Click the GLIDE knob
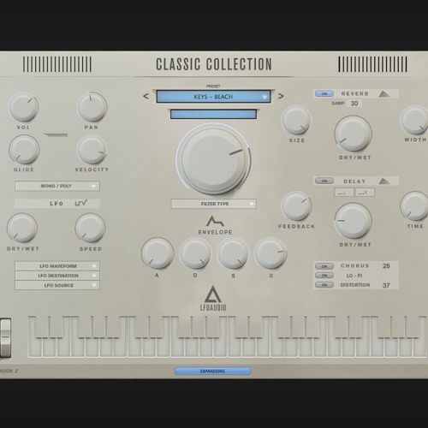 (24, 150)
